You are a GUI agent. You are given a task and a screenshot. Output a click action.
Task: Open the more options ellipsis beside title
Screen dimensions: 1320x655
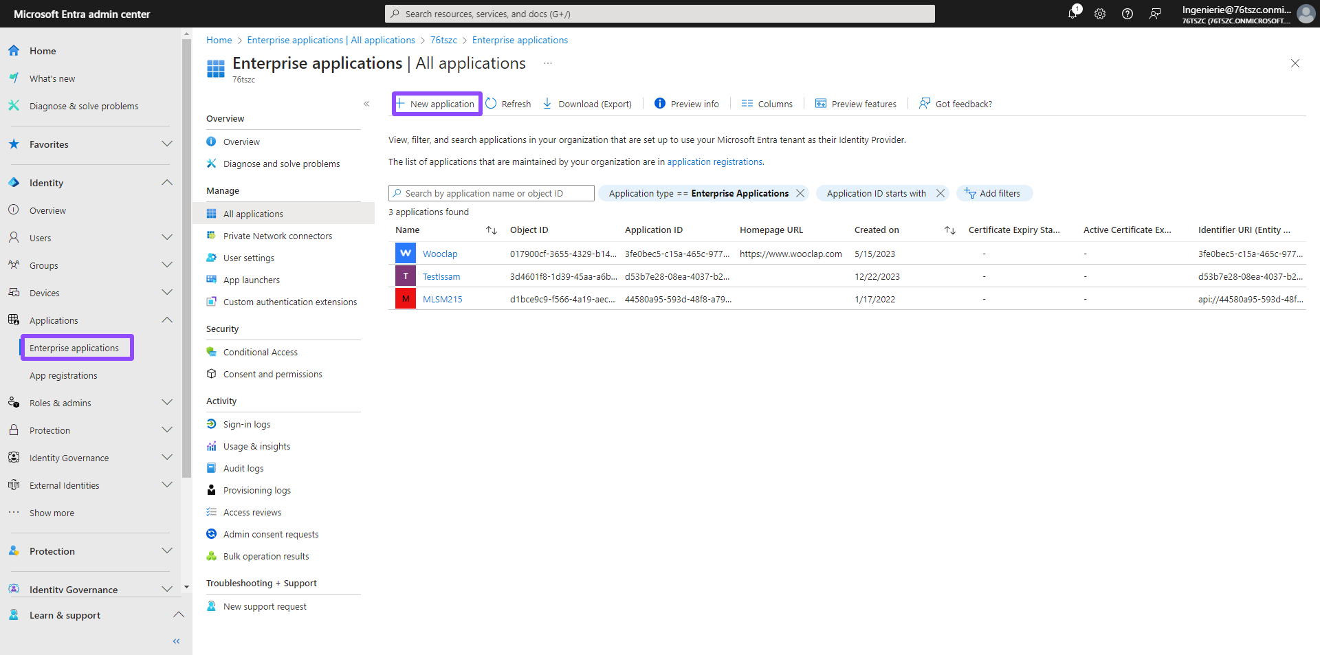click(x=548, y=63)
